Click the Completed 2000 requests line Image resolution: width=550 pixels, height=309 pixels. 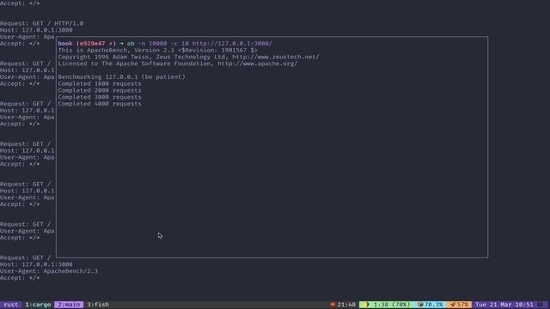(100, 90)
